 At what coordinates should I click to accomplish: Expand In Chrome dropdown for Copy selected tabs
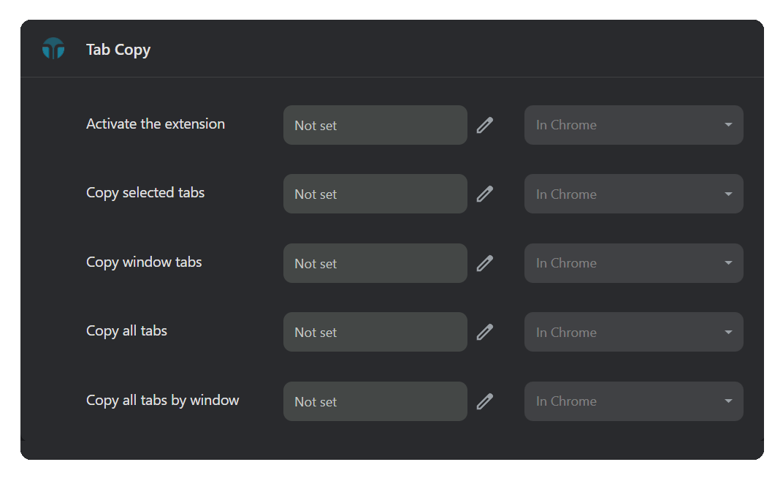click(633, 194)
